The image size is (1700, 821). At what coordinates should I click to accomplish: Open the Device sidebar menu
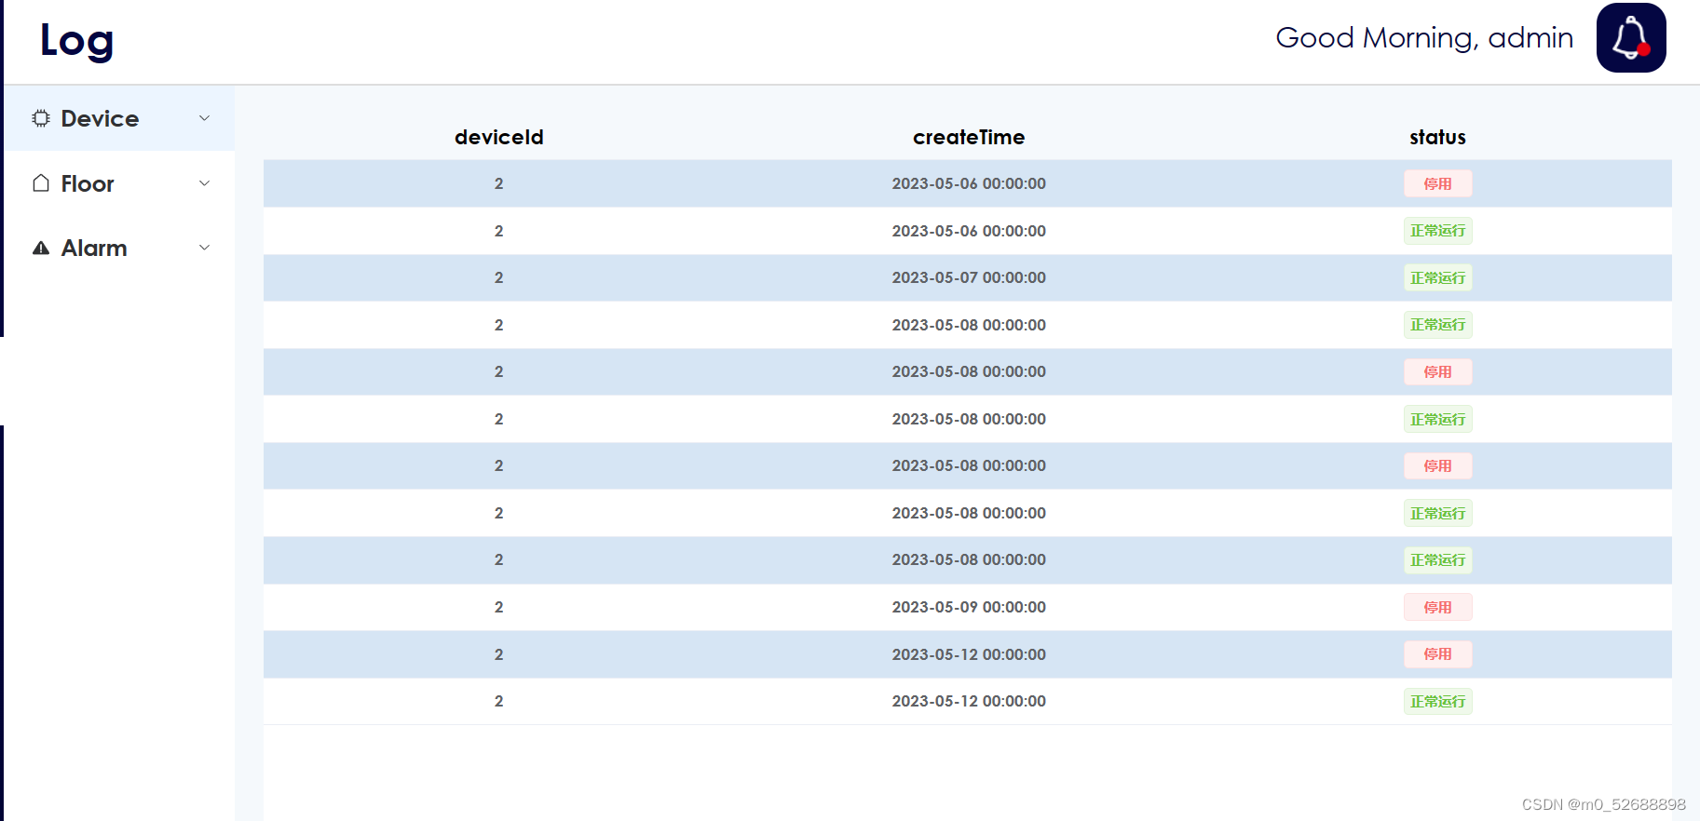coord(119,118)
